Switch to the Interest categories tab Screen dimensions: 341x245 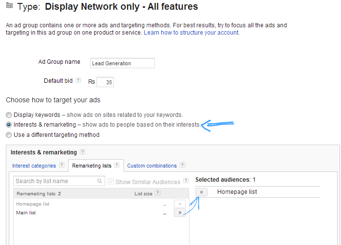click(34, 166)
